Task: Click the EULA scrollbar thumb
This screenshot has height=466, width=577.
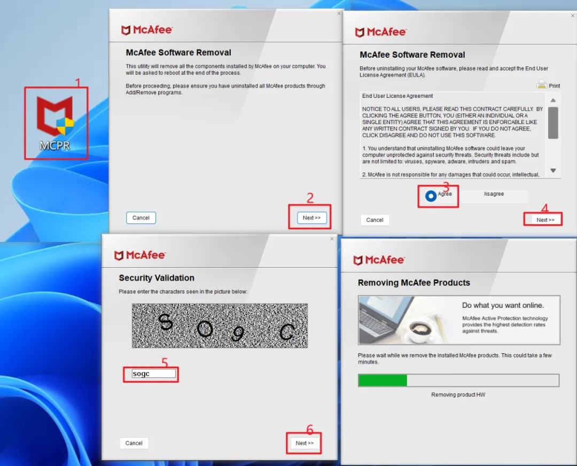Action: [x=553, y=122]
